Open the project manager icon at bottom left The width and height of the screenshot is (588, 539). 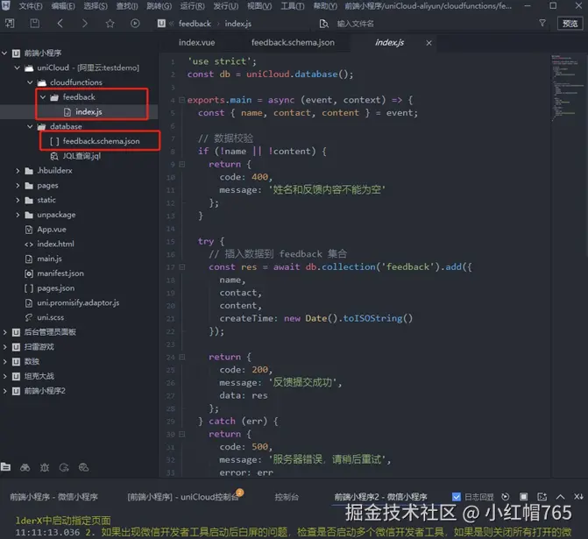tap(5, 467)
